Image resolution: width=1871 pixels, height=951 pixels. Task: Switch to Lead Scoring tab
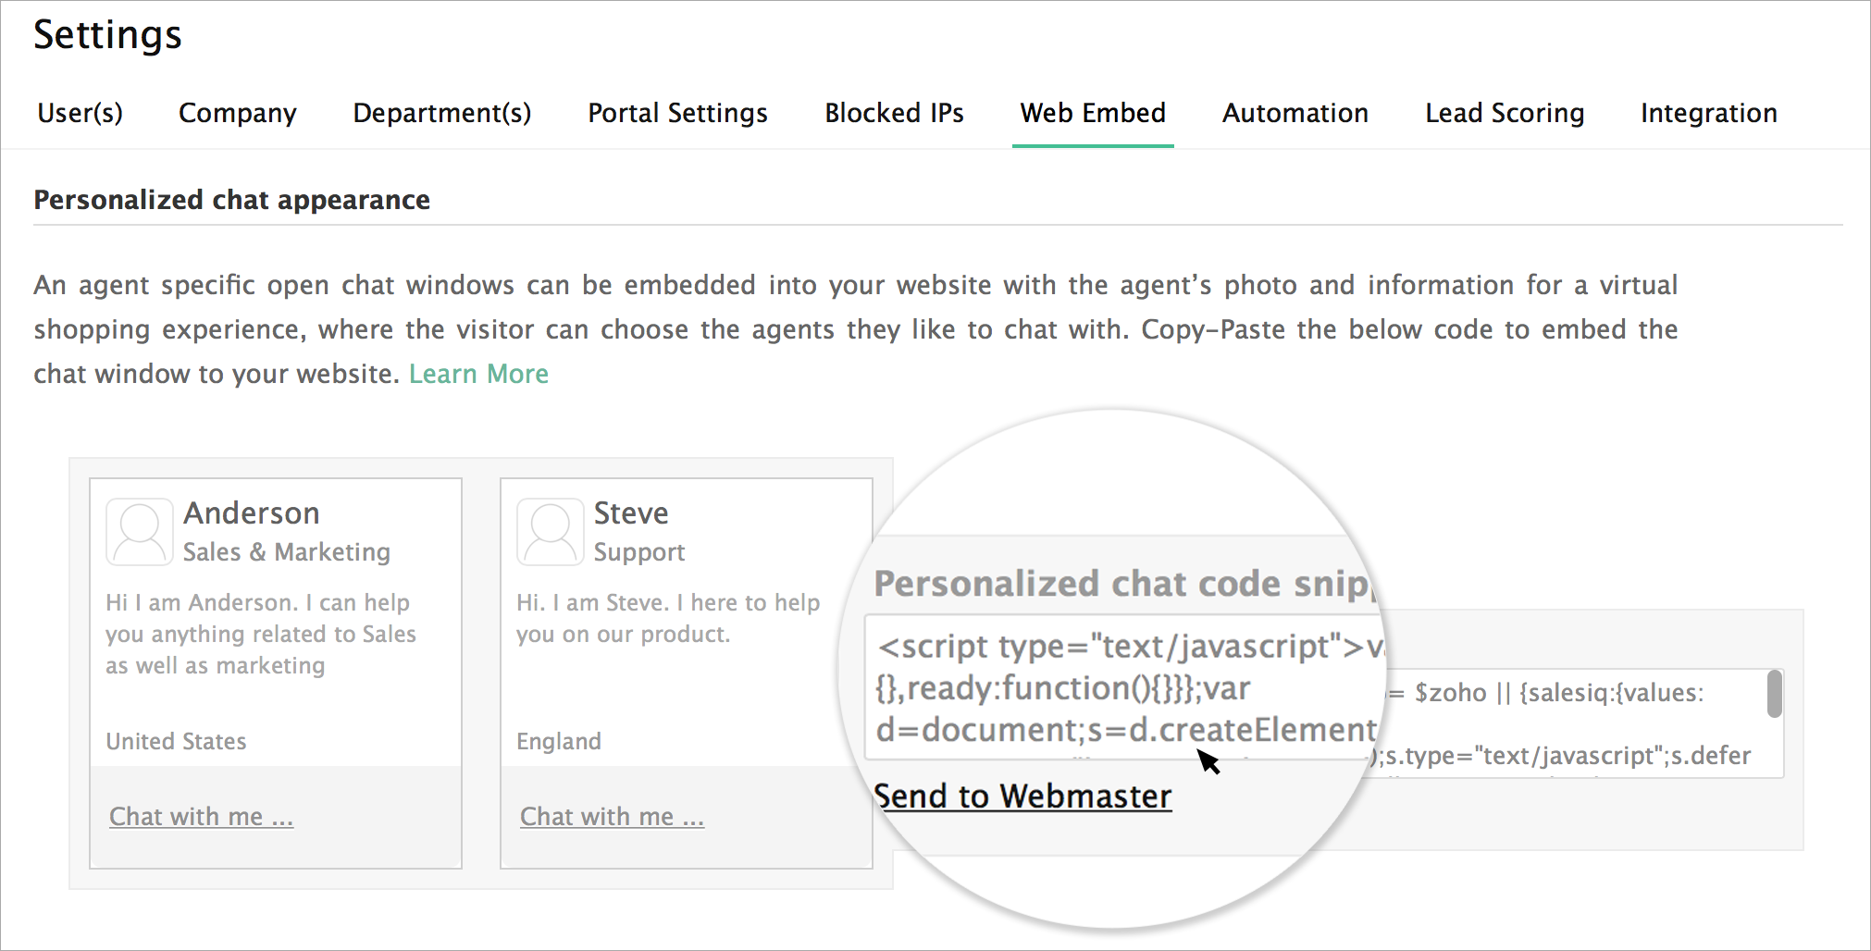(x=1505, y=113)
